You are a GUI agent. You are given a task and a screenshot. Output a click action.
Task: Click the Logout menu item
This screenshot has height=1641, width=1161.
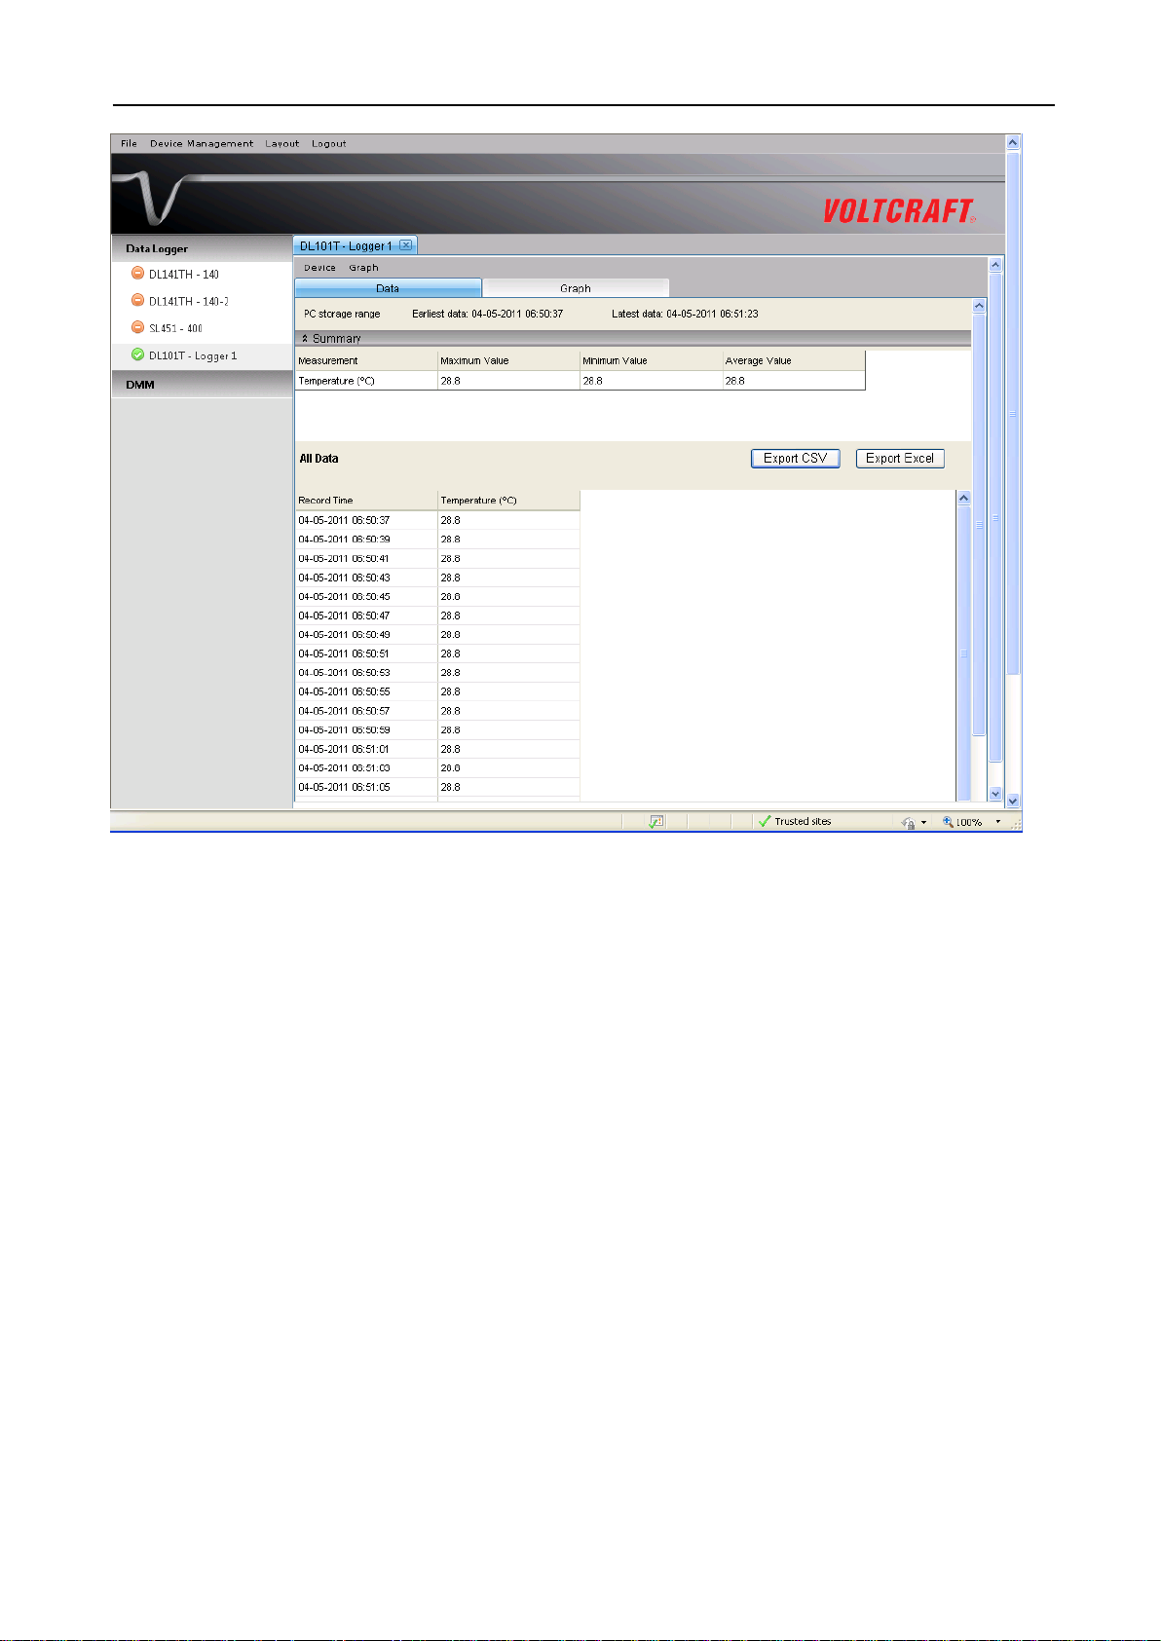[x=329, y=143]
